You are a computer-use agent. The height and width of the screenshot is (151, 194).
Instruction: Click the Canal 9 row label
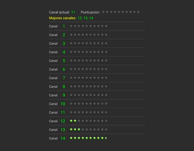pos(53,95)
